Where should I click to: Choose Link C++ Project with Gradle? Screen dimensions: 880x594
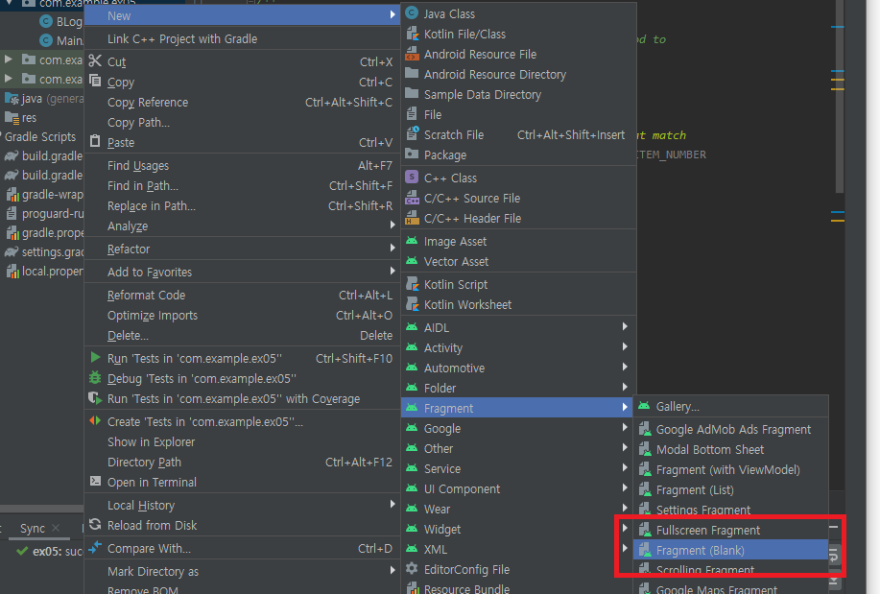pos(242,38)
